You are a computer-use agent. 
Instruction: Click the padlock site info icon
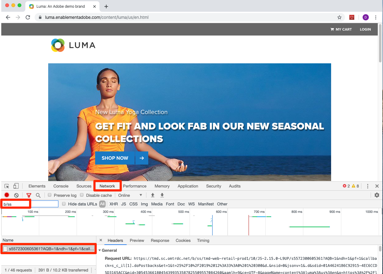(40, 17)
